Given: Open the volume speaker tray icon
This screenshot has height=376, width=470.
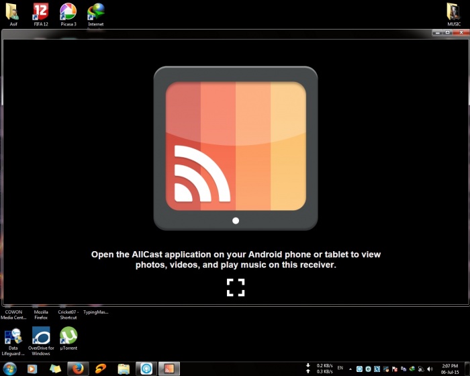Looking at the screenshot, I should 430,369.
